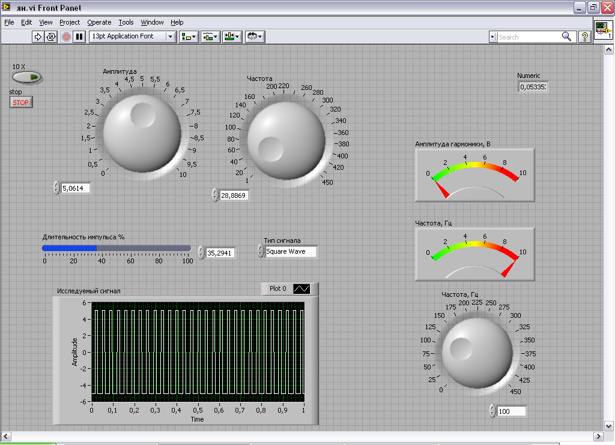Toggle the 10 X switch
The width and height of the screenshot is (615, 445).
tap(27, 77)
